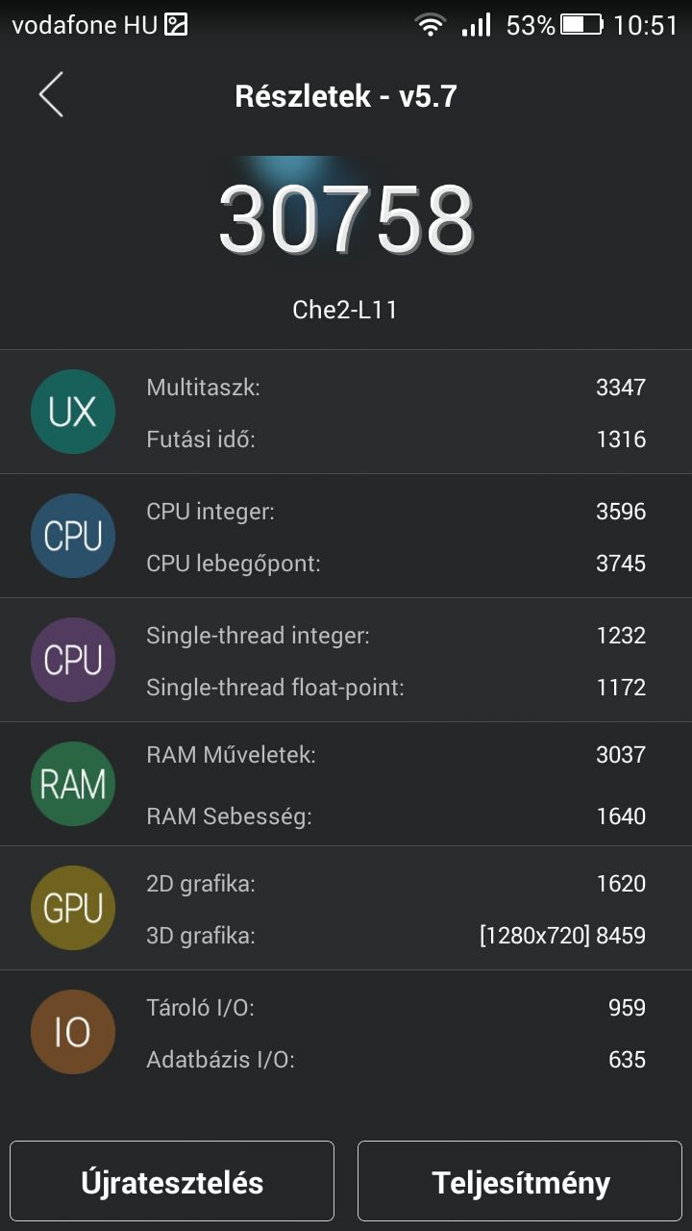Screen dimensions: 692x1231
Task: Tap the Multitaszk score row
Action: (396, 388)
